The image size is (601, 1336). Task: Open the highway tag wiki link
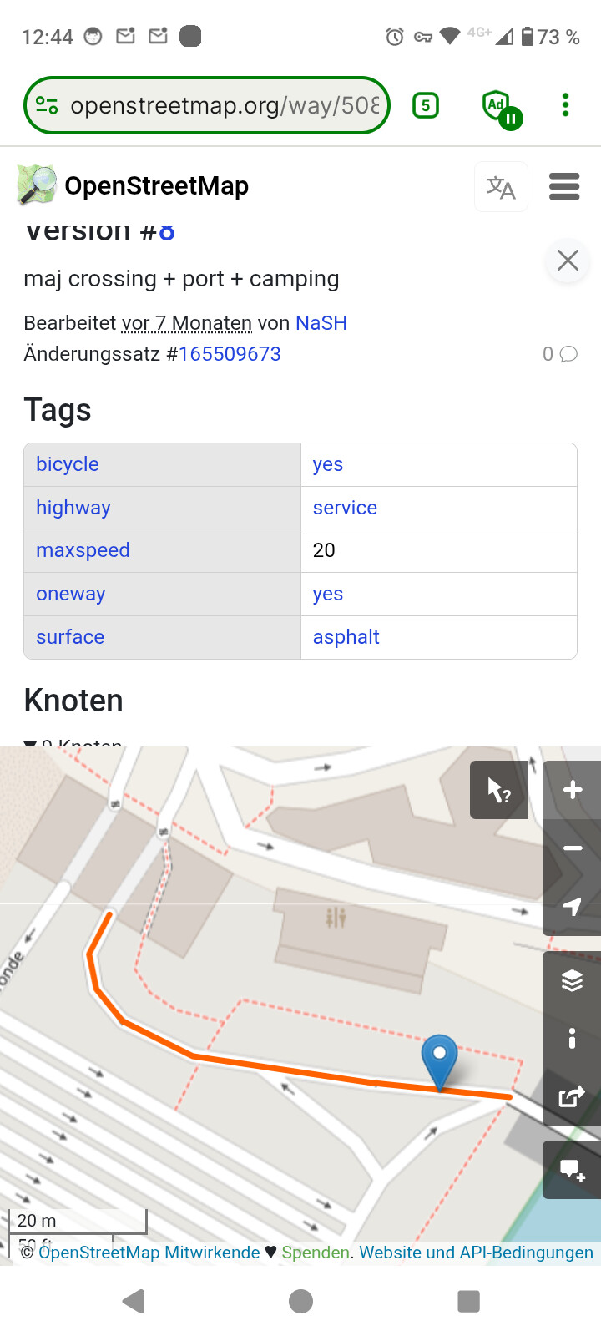tap(73, 508)
